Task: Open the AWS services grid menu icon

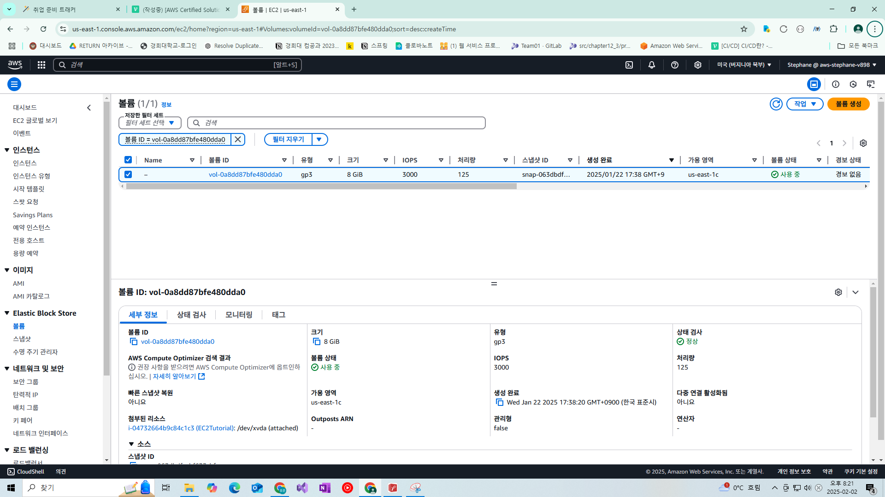Action: point(41,65)
